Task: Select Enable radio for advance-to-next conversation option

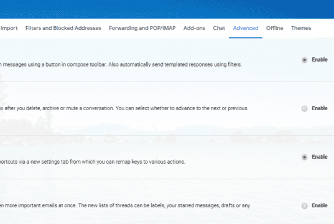Action: point(304,108)
